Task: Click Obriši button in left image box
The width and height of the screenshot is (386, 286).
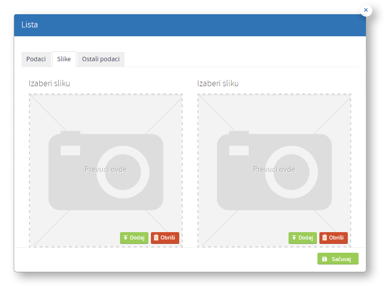Action: tap(165, 238)
